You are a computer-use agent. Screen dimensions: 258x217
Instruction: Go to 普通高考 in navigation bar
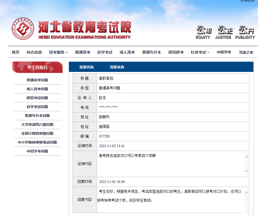pos(82,52)
